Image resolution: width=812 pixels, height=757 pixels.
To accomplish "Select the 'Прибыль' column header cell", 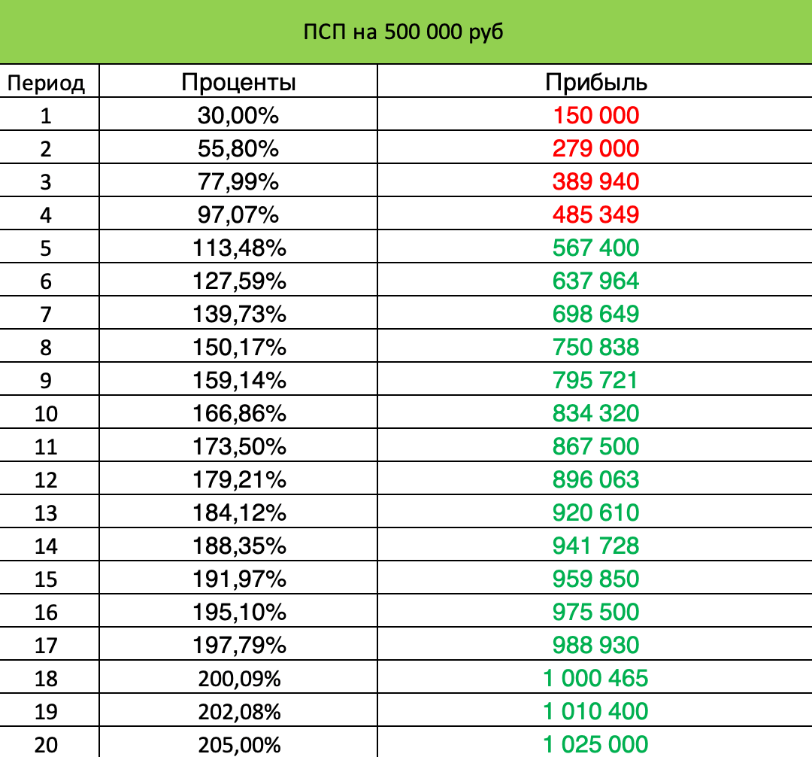I will [595, 82].
